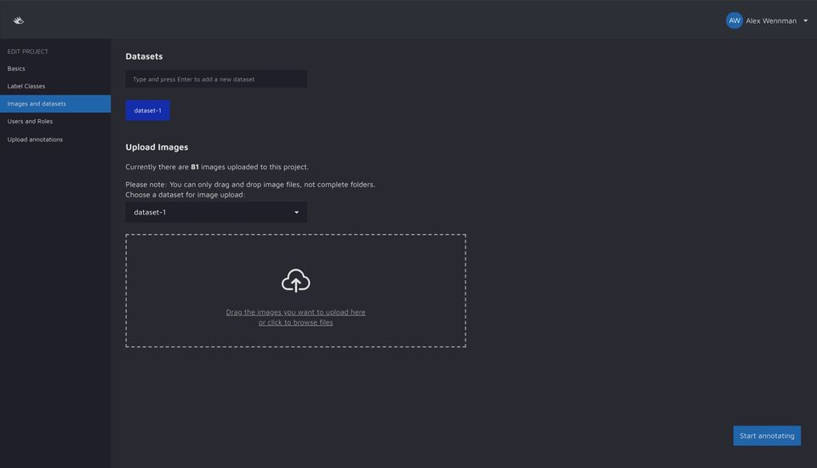Expand the dataset-1 upload dataset dropdown
This screenshot has height=468, width=817.
216,212
